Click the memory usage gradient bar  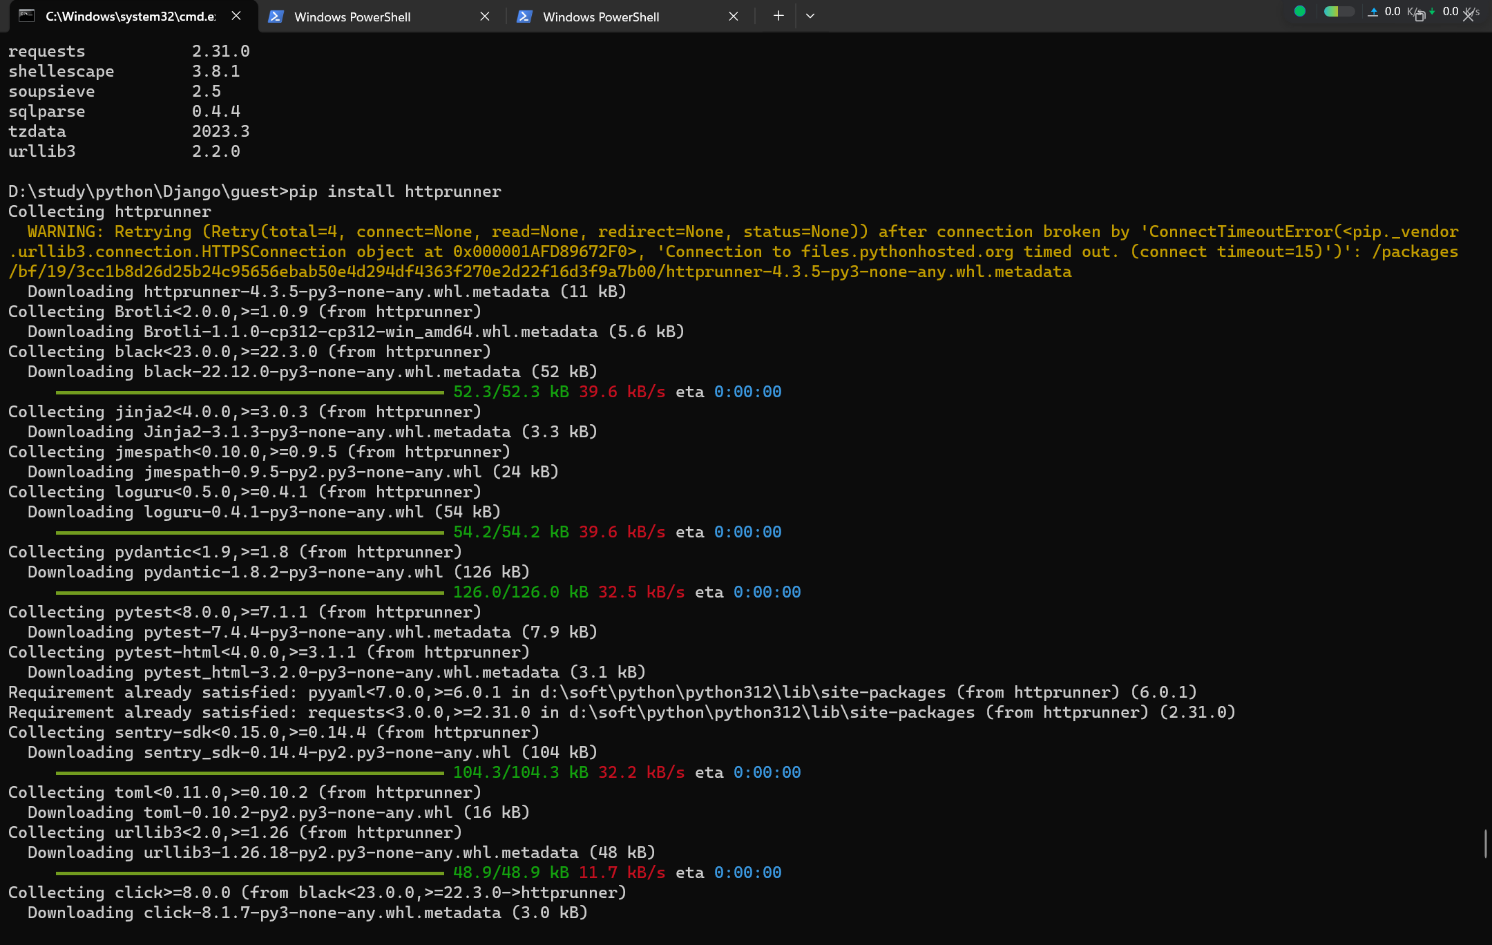pyautogui.click(x=1338, y=11)
